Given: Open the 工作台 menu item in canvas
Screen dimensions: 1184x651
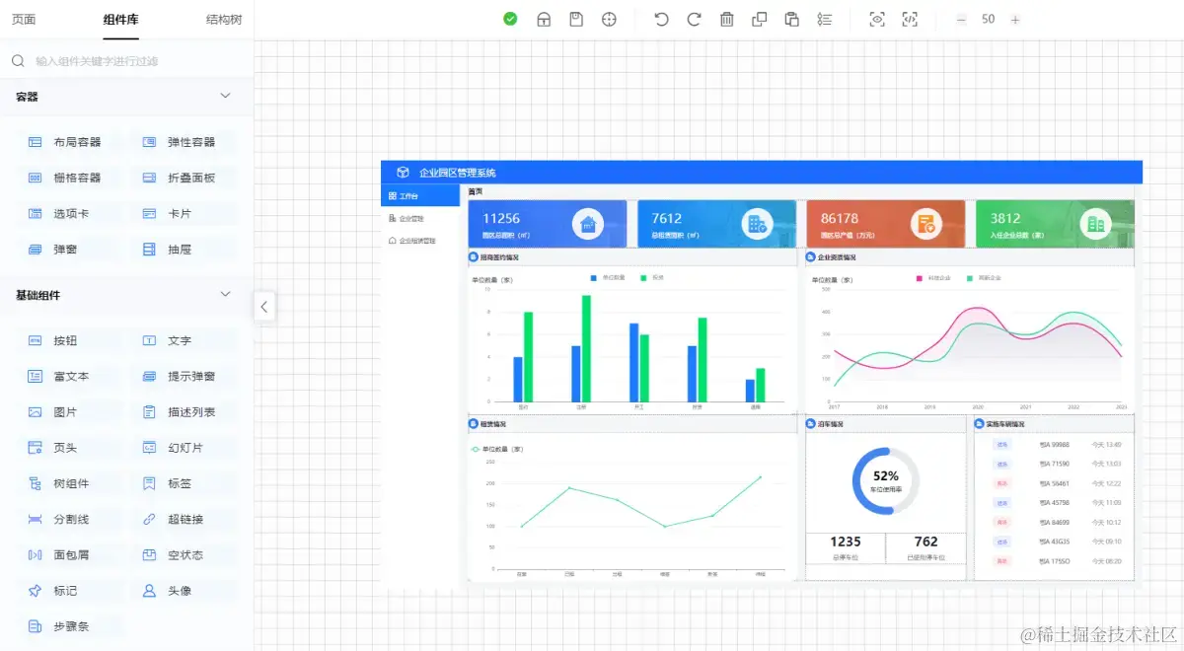Looking at the screenshot, I should coord(420,196).
